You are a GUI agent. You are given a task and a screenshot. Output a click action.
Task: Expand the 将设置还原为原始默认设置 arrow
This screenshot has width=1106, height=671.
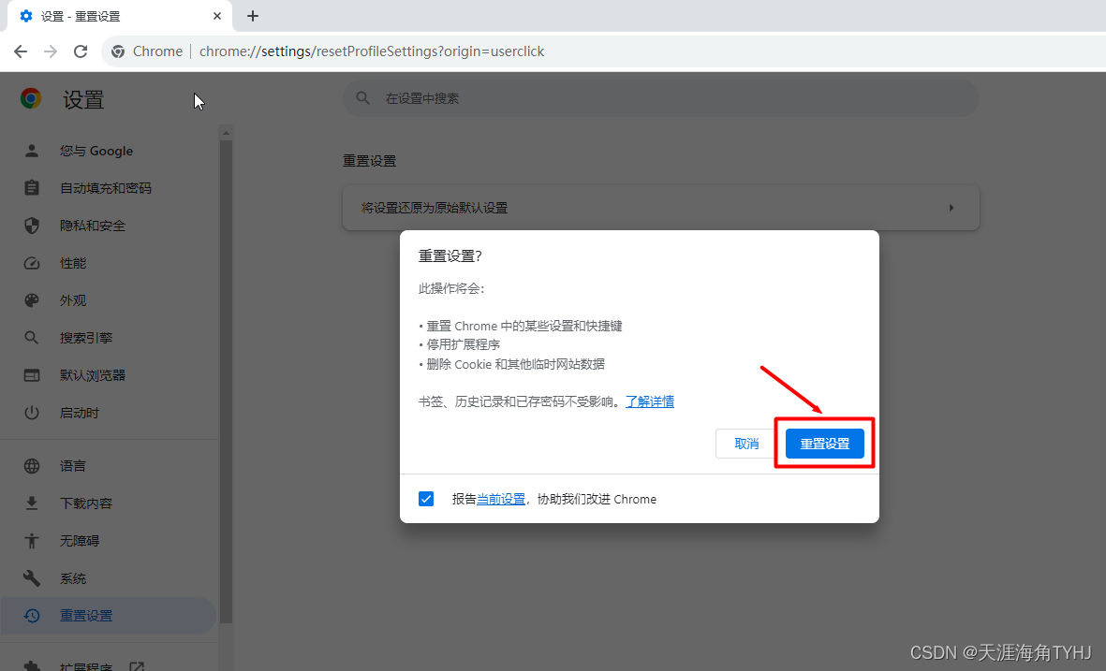951,207
